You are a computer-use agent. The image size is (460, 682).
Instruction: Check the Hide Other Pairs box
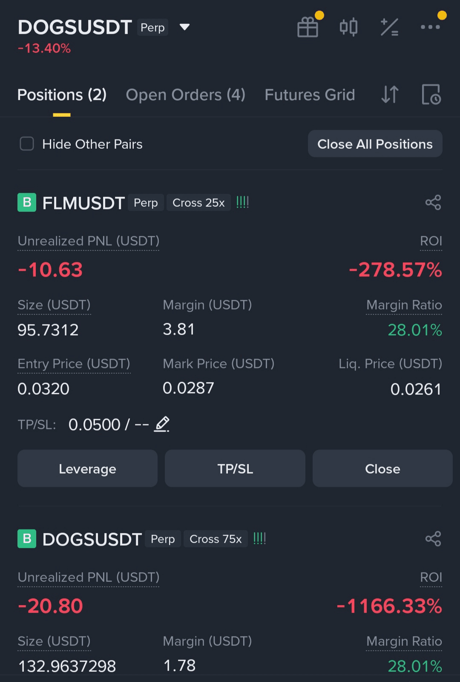(27, 144)
